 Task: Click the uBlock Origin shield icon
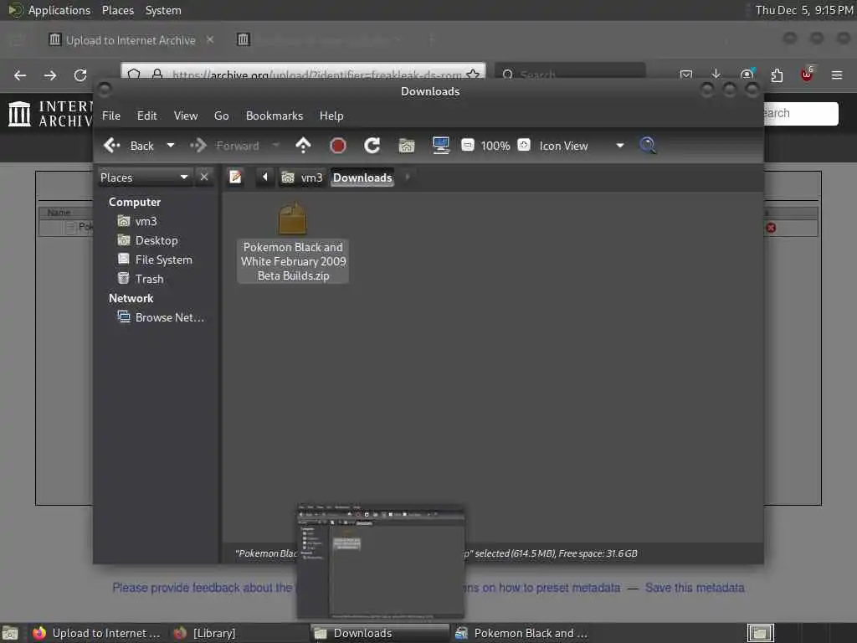click(x=807, y=75)
